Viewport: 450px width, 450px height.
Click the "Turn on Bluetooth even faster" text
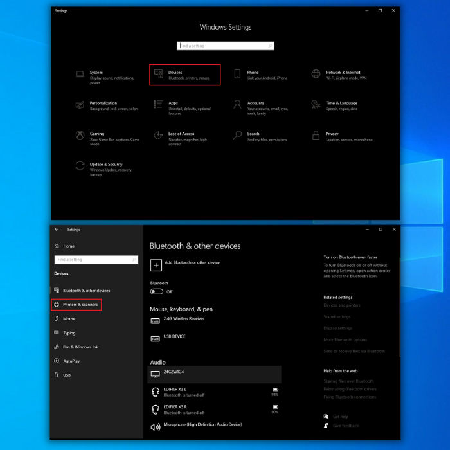[x=350, y=257]
